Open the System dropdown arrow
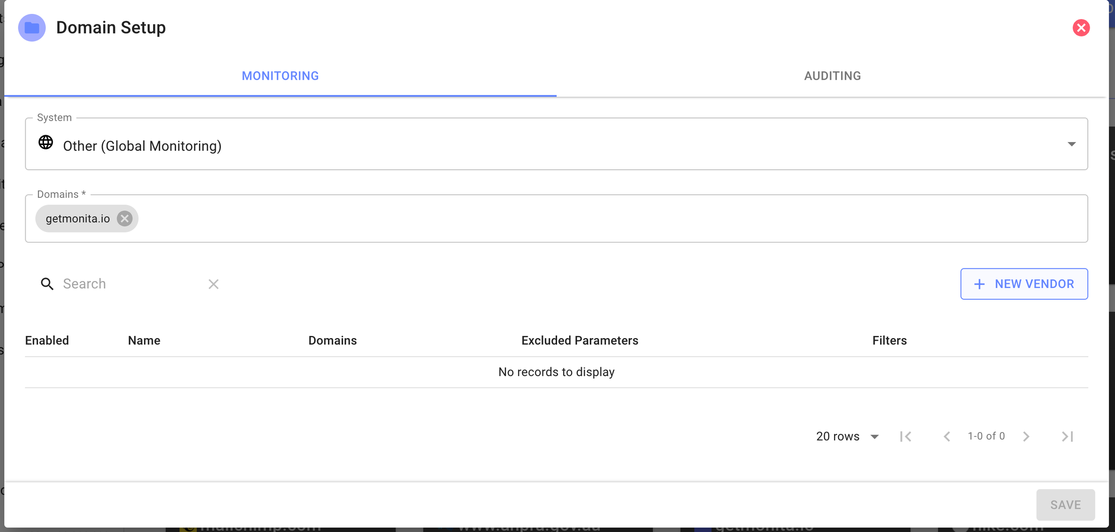The width and height of the screenshot is (1115, 532). [x=1071, y=144]
